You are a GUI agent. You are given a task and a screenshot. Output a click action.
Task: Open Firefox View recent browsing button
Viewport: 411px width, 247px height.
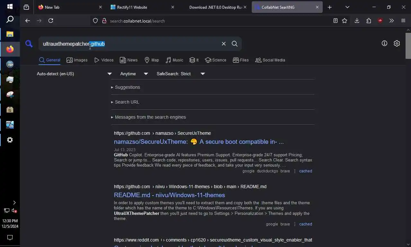coord(26,7)
